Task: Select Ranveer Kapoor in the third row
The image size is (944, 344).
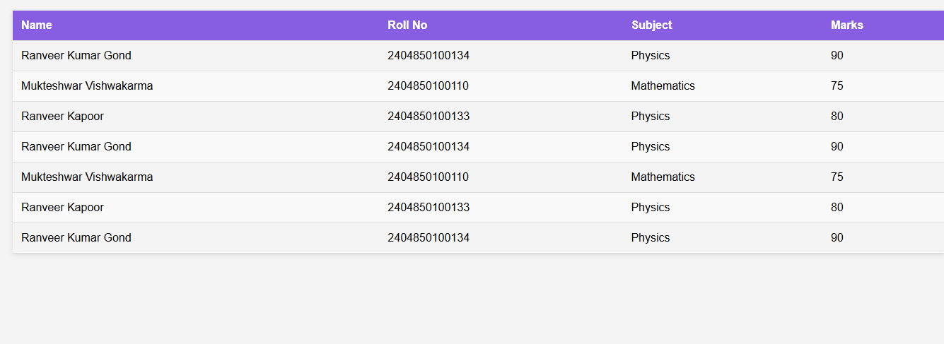Action: coord(62,117)
